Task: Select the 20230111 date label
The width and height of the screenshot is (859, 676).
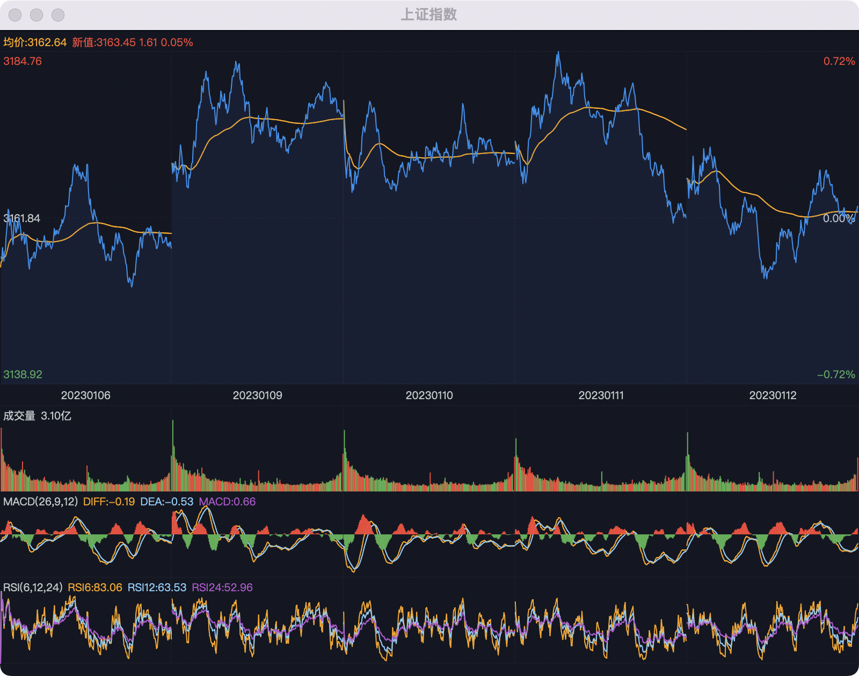Action: (601, 395)
